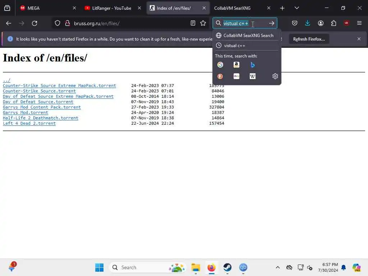Open tracking protection shield icon
Image resolution: width=368 pixels, height=276 pixels.
coord(57,23)
